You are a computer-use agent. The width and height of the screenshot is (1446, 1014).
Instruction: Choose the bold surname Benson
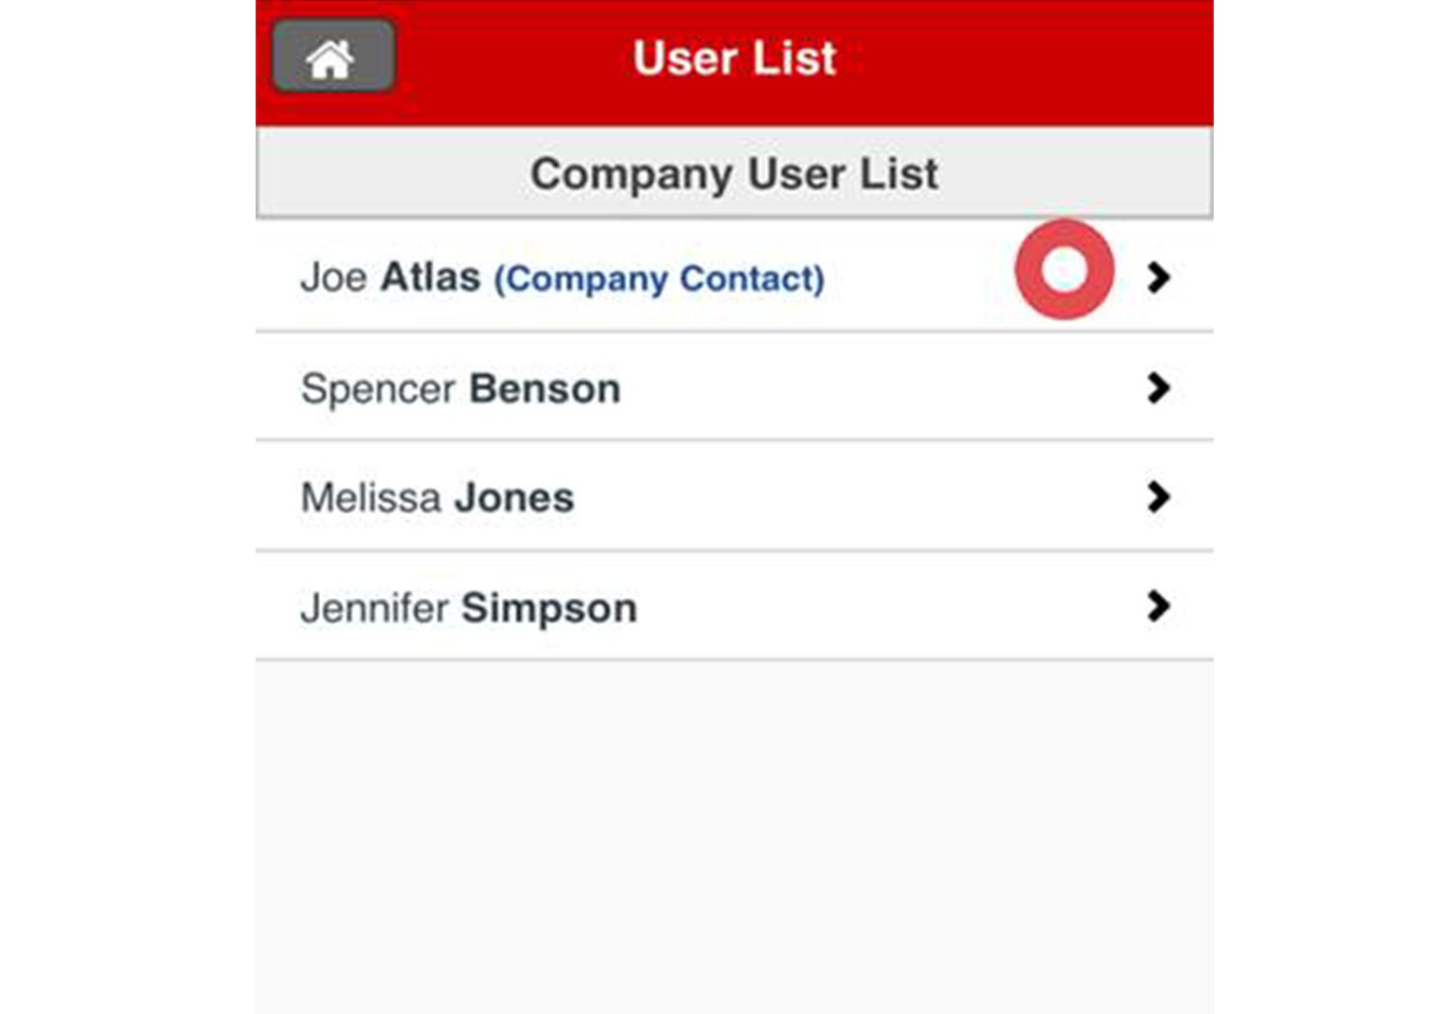pyautogui.click(x=545, y=389)
